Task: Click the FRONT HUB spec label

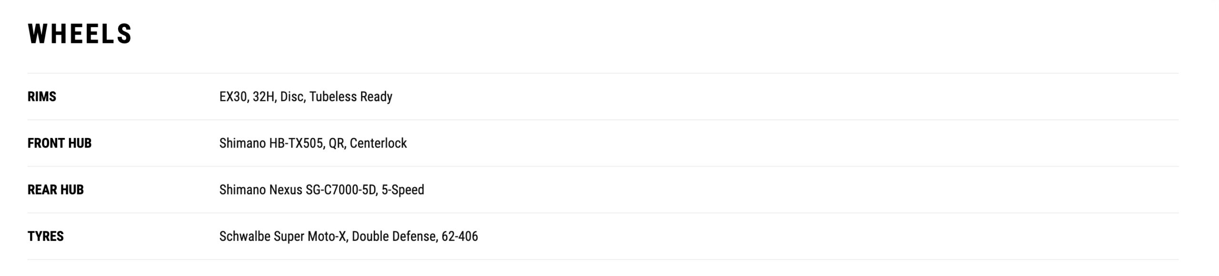Action: 60,143
